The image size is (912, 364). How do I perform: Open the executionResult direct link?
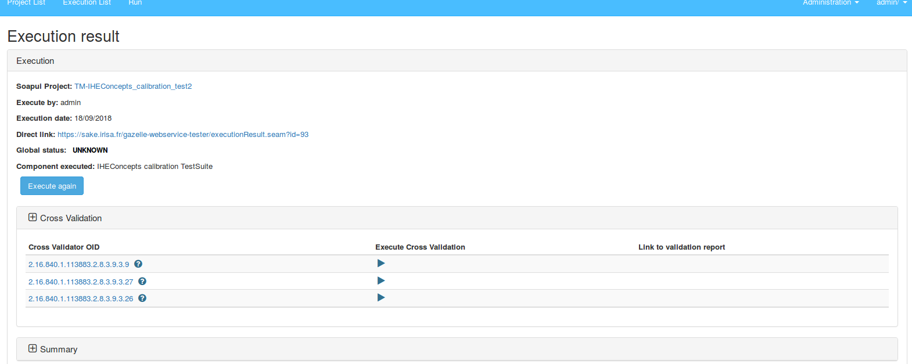(x=183, y=135)
